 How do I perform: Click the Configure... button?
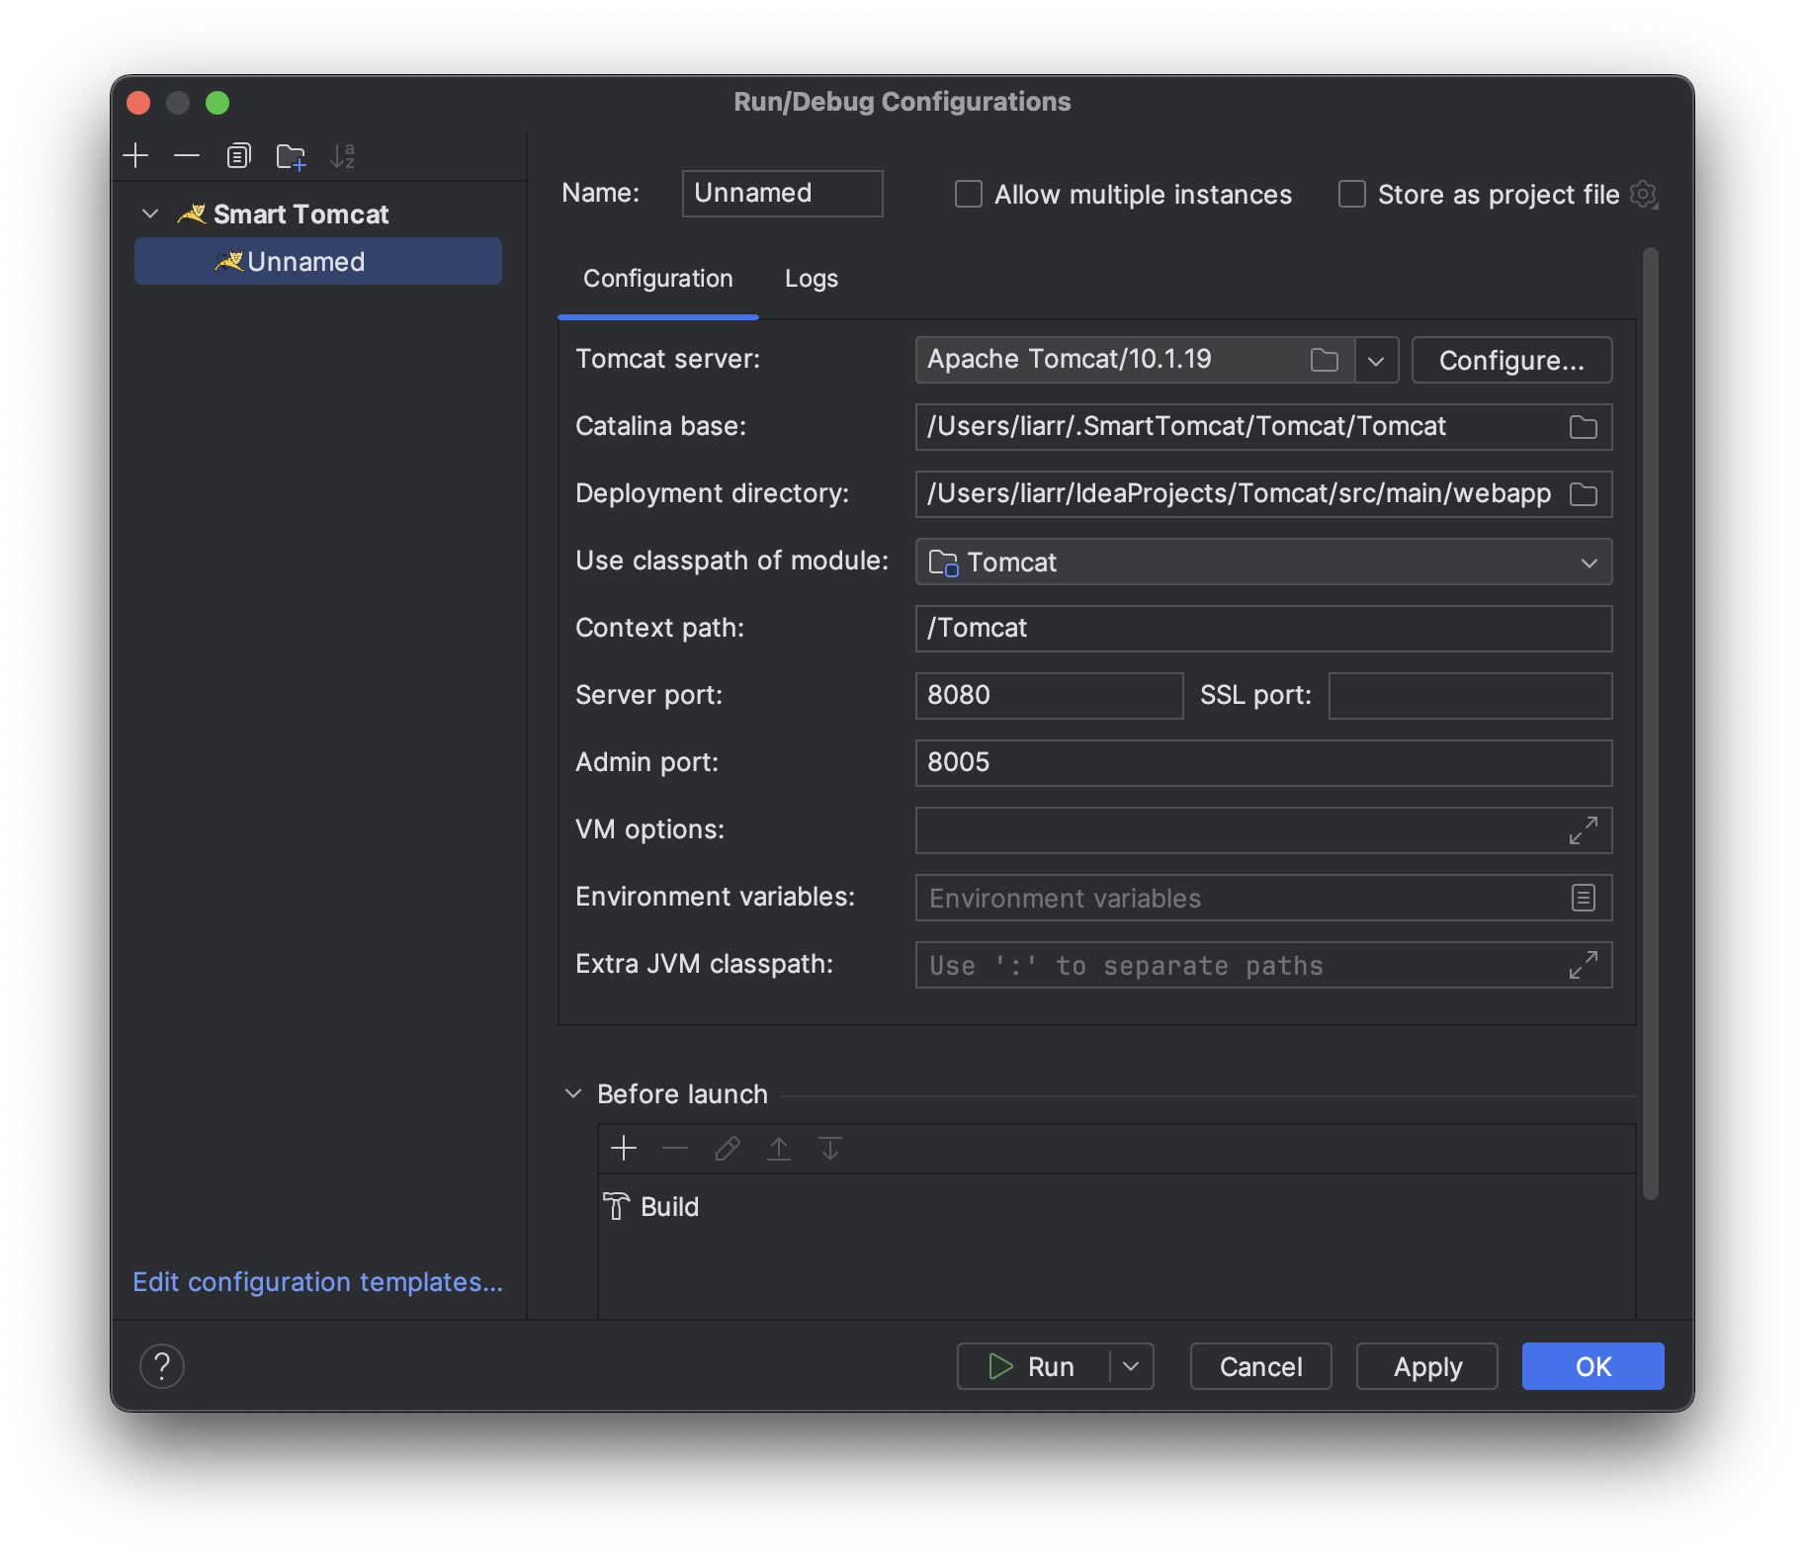(x=1511, y=360)
